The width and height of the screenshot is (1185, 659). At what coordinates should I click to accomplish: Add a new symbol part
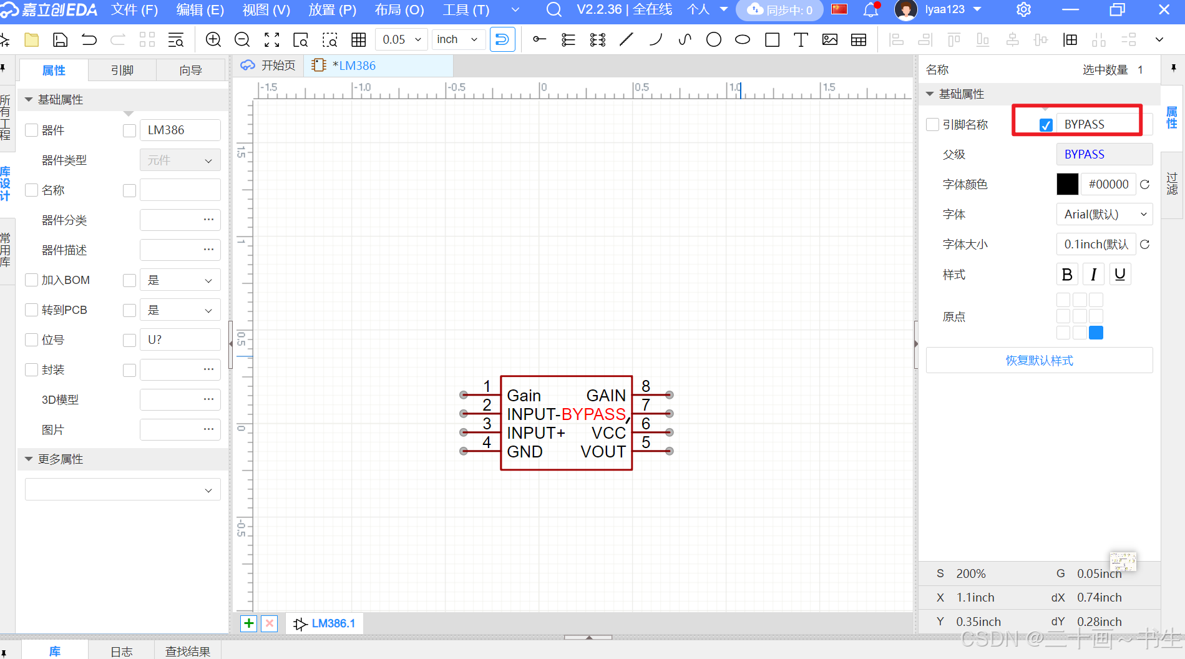coord(248,623)
